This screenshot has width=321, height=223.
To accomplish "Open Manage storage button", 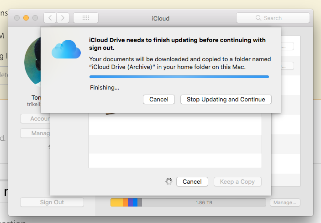I will [285, 202].
